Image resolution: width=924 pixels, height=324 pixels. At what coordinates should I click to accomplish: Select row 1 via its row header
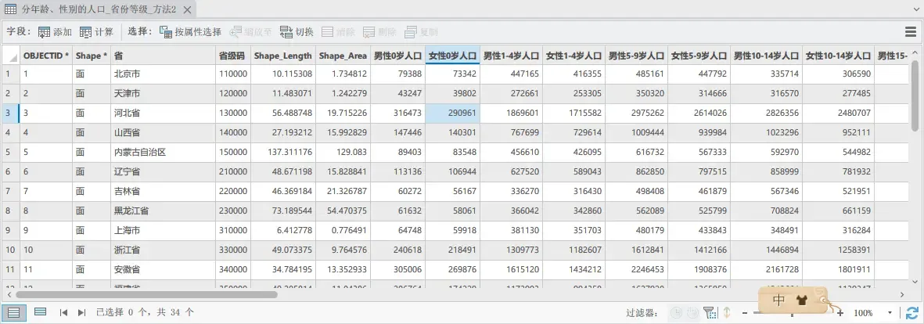point(10,74)
